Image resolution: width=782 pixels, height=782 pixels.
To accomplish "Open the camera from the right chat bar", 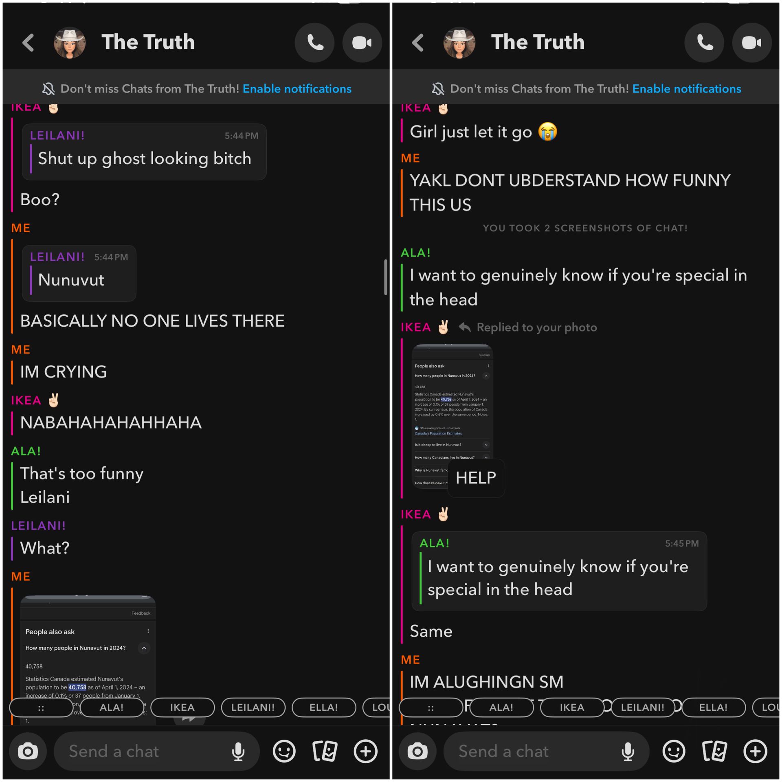I will (x=417, y=751).
